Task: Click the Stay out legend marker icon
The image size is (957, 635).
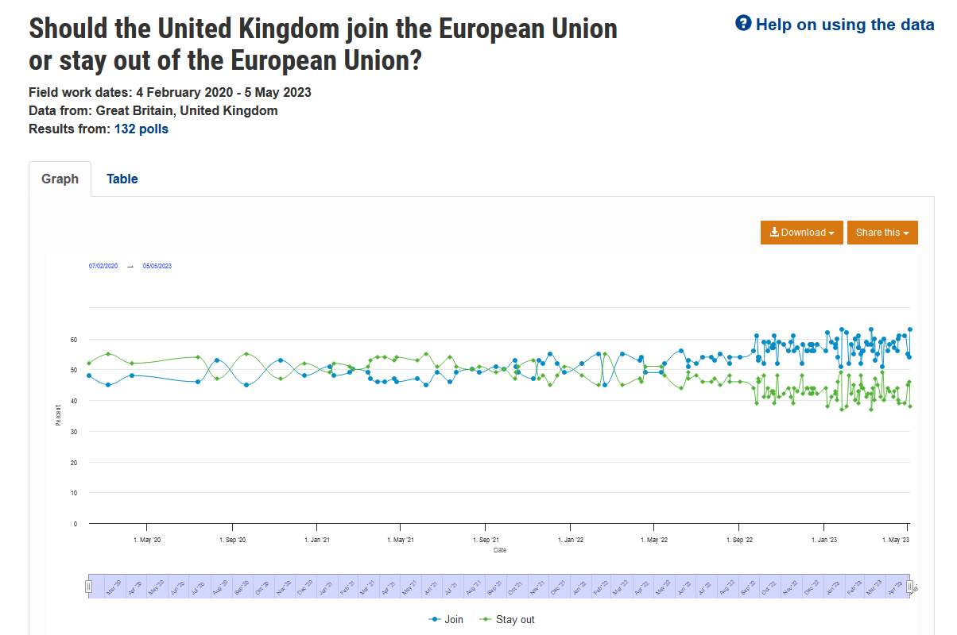Action: pos(486,619)
